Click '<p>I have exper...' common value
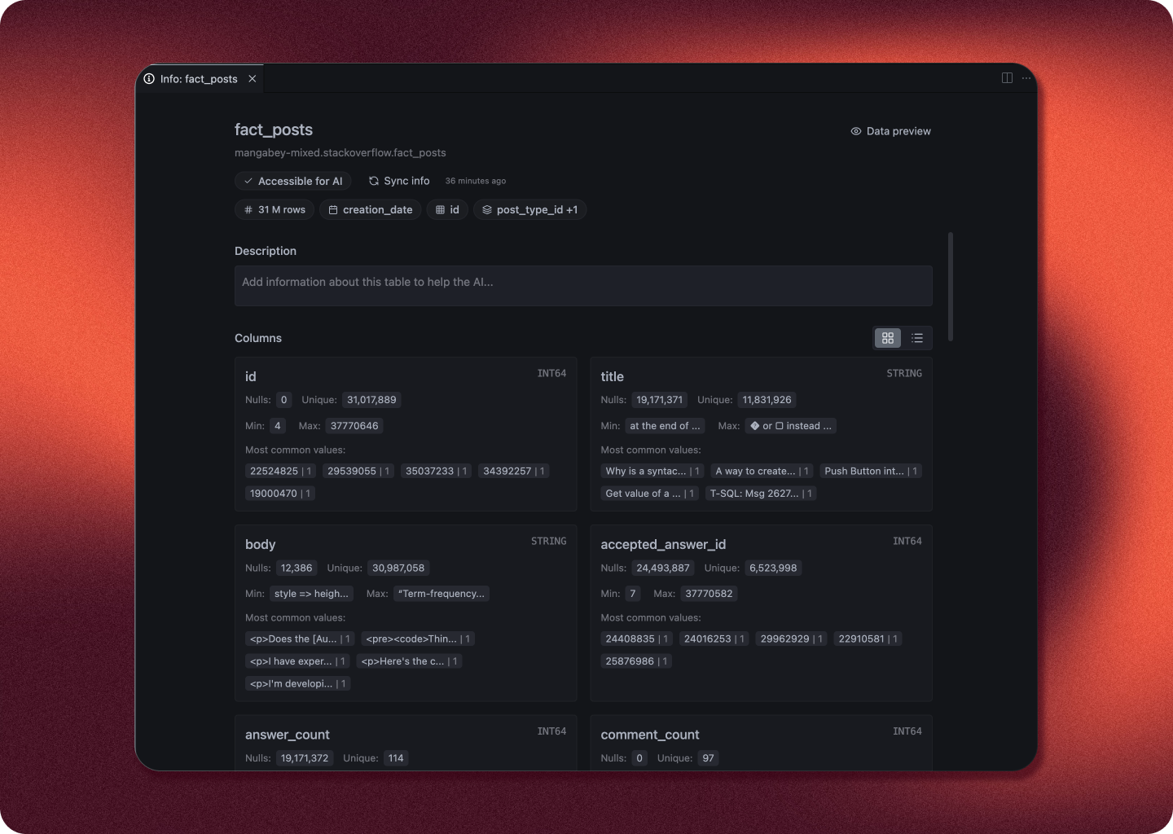The image size is (1173, 834). click(298, 661)
